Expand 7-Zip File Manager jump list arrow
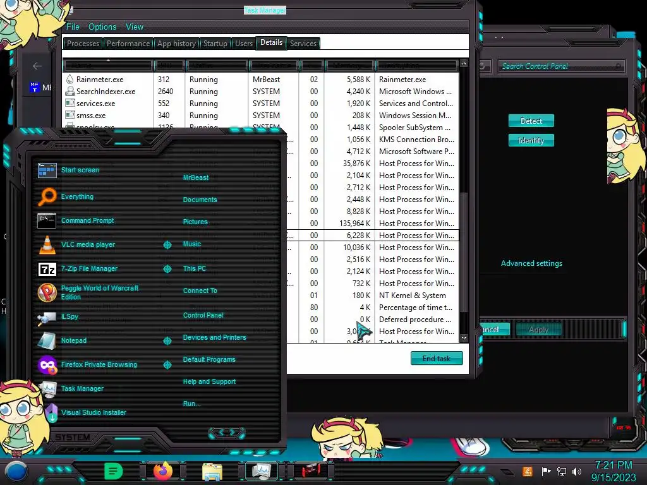This screenshot has height=485, width=647. point(167,269)
